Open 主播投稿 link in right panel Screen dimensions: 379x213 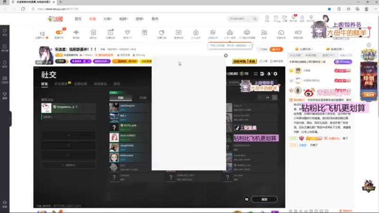304,49
